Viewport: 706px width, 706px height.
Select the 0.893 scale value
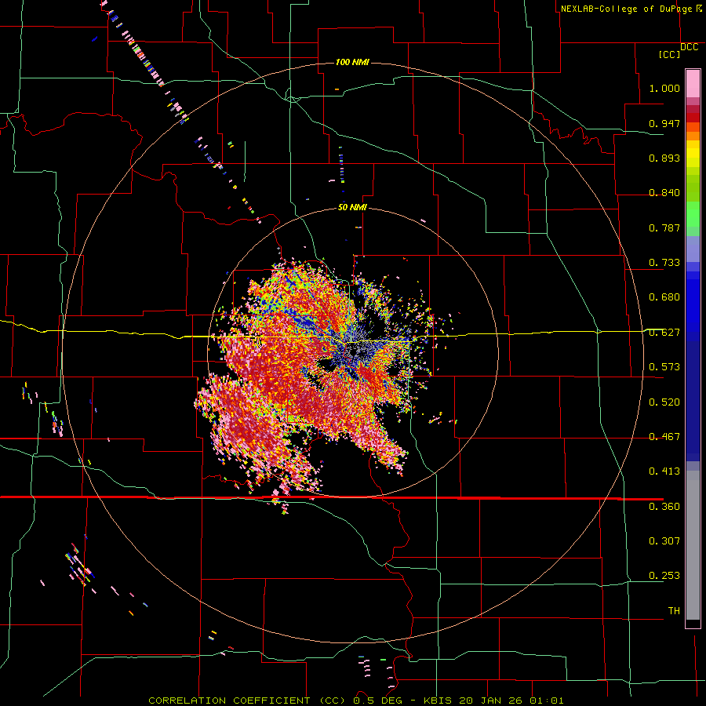pyautogui.click(x=664, y=158)
